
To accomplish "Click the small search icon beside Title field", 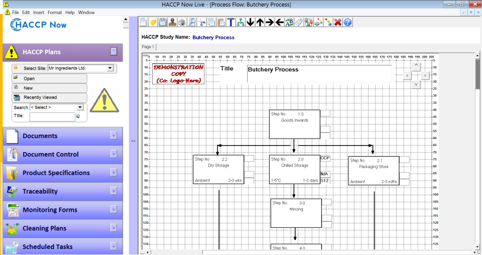I will 78,116.
